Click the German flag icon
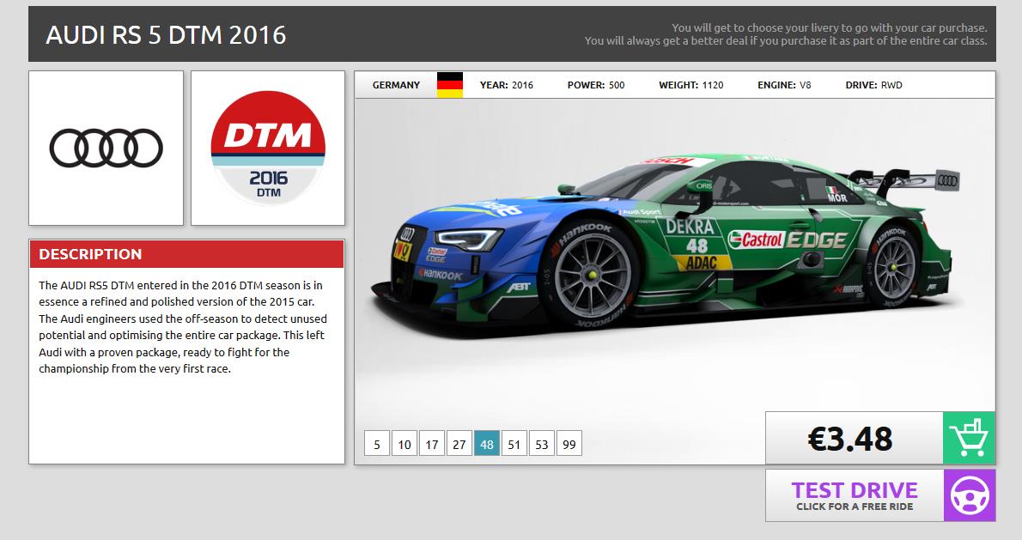 coord(450,85)
